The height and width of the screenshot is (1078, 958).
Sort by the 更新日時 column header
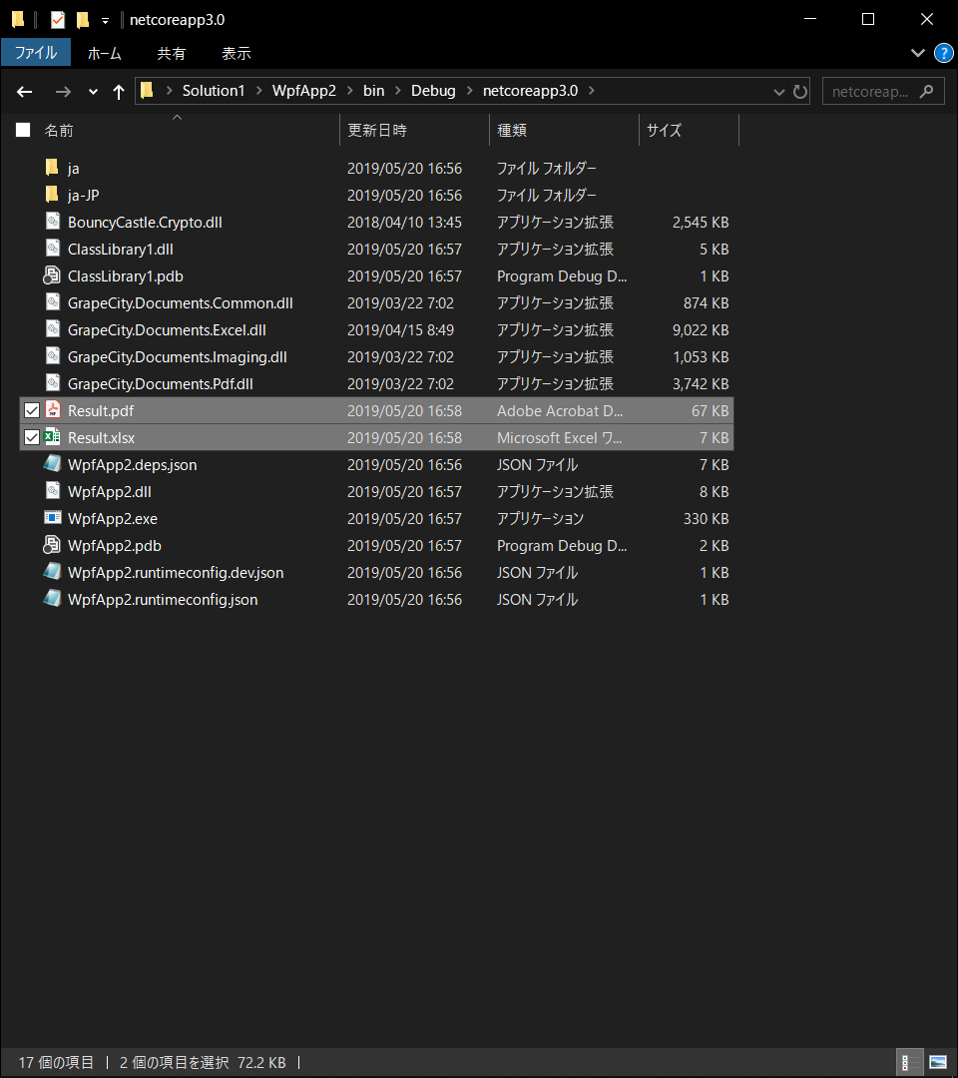[414, 130]
